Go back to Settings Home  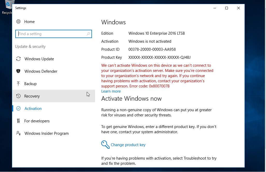tap(29, 21)
